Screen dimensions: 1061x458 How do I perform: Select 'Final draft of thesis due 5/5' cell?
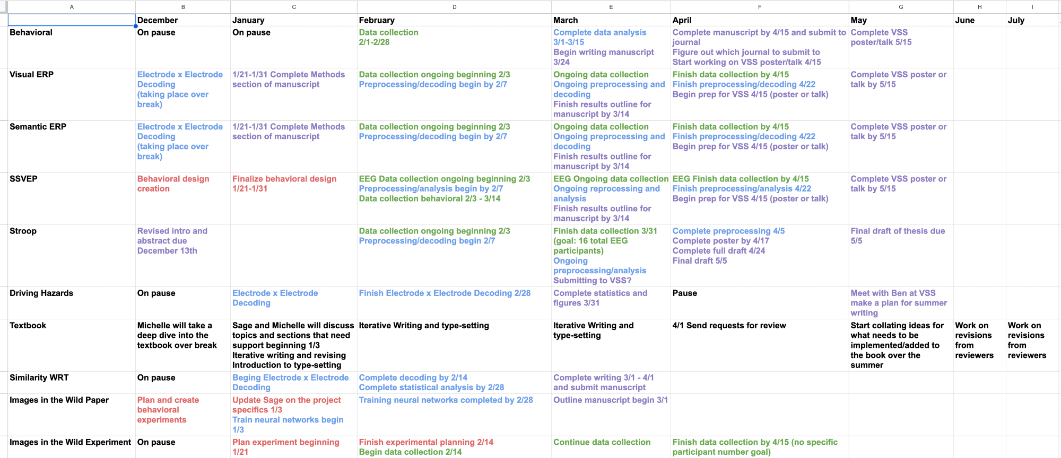click(x=900, y=255)
